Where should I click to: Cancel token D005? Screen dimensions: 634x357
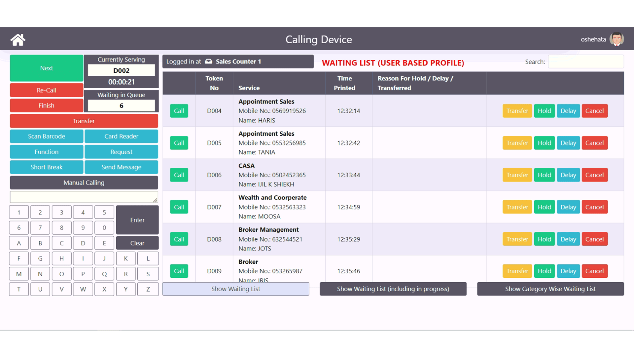[594, 143]
